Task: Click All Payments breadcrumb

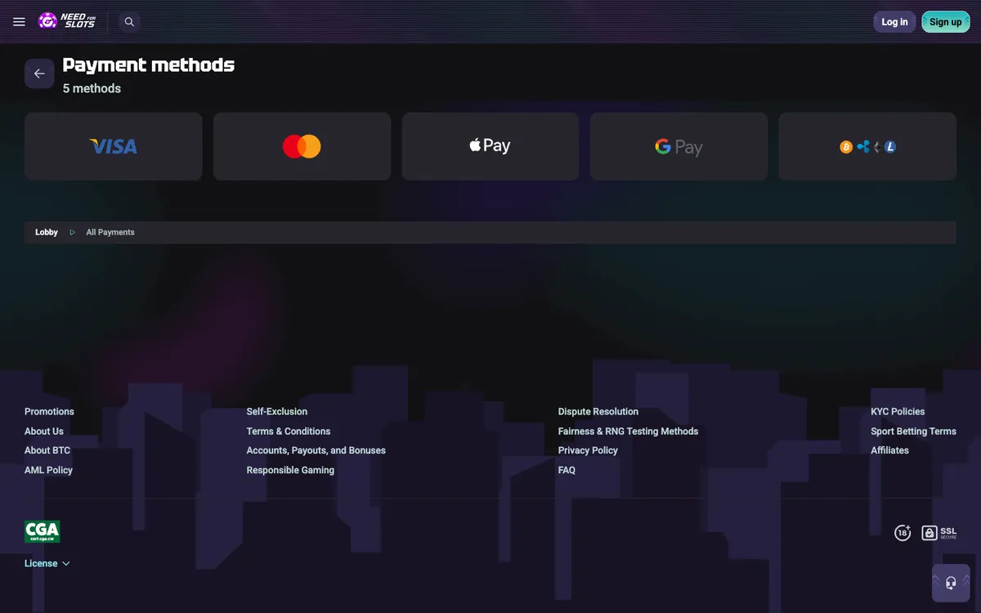Action: pos(110,232)
